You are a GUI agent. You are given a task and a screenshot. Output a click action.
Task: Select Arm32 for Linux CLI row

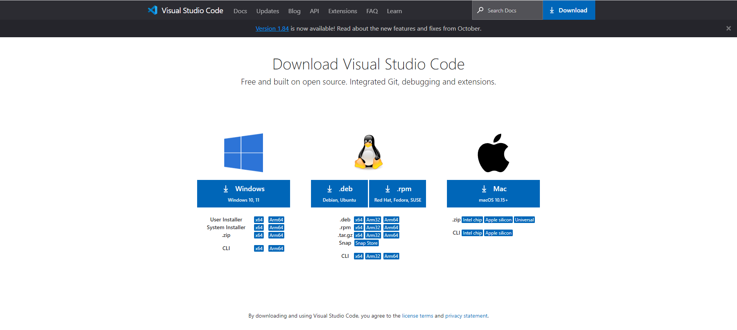(x=373, y=256)
